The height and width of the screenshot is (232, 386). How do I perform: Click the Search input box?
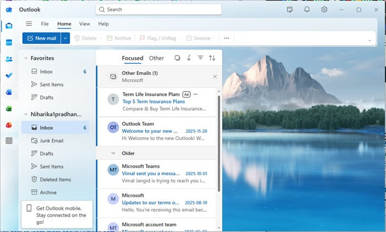[158, 9]
